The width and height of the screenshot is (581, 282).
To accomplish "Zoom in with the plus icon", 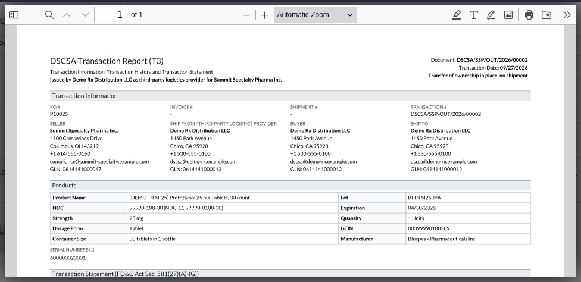I will point(264,15).
